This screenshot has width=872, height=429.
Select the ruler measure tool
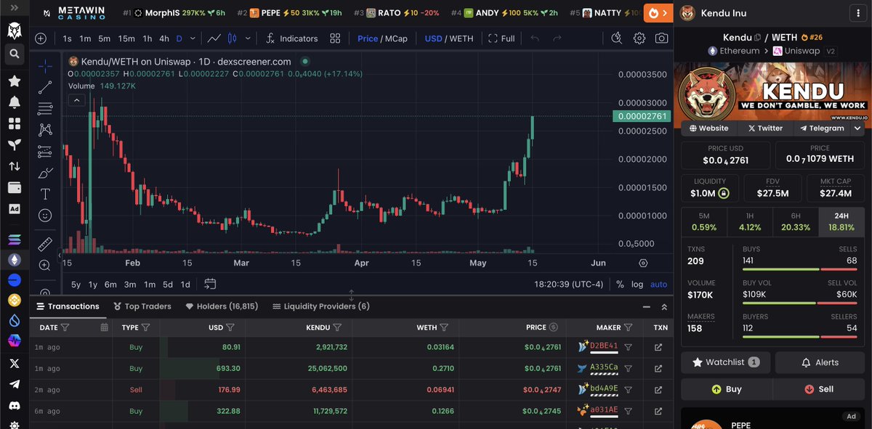[x=45, y=244]
